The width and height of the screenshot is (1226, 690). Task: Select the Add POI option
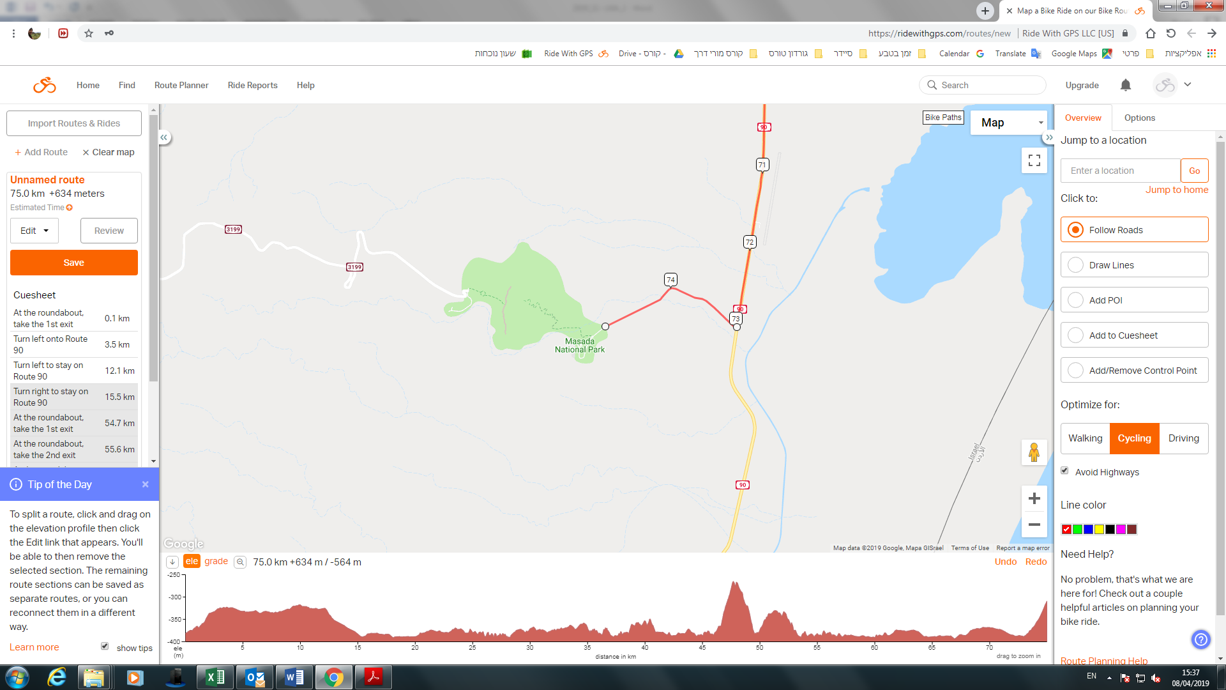click(x=1134, y=300)
